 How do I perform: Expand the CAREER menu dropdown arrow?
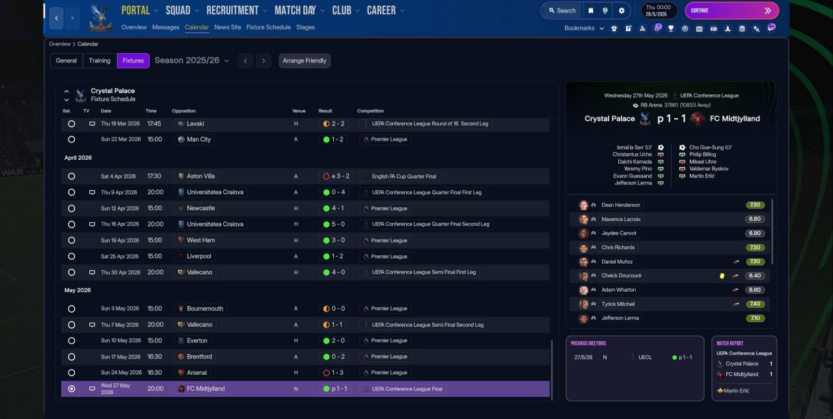pyautogui.click(x=402, y=10)
